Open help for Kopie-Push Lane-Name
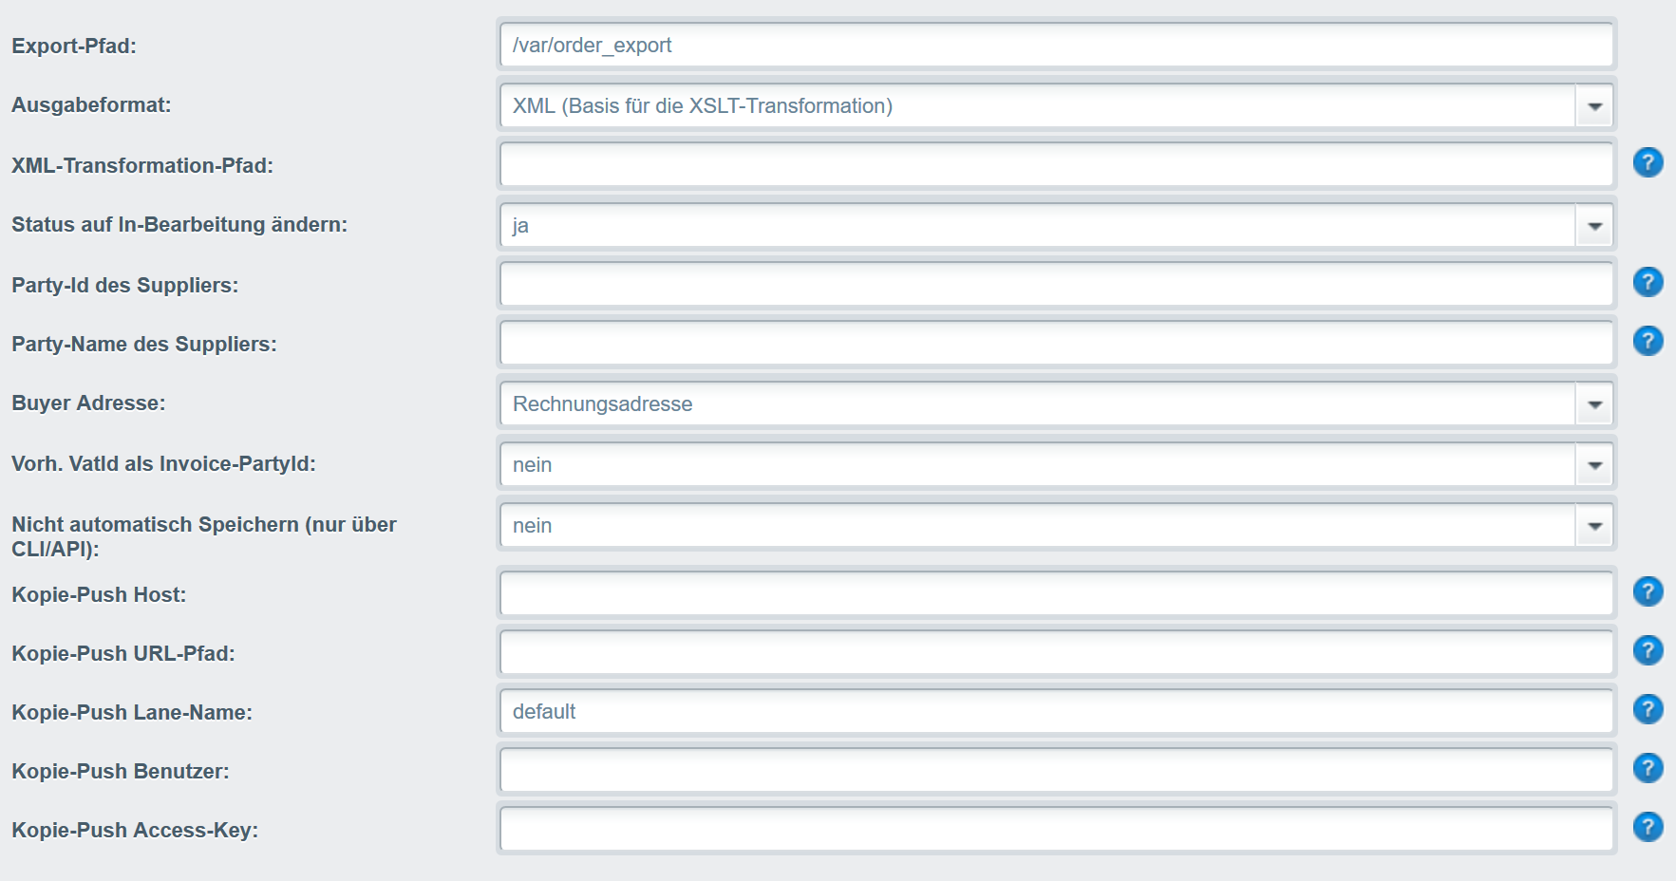The height and width of the screenshot is (881, 1676). [x=1648, y=709]
